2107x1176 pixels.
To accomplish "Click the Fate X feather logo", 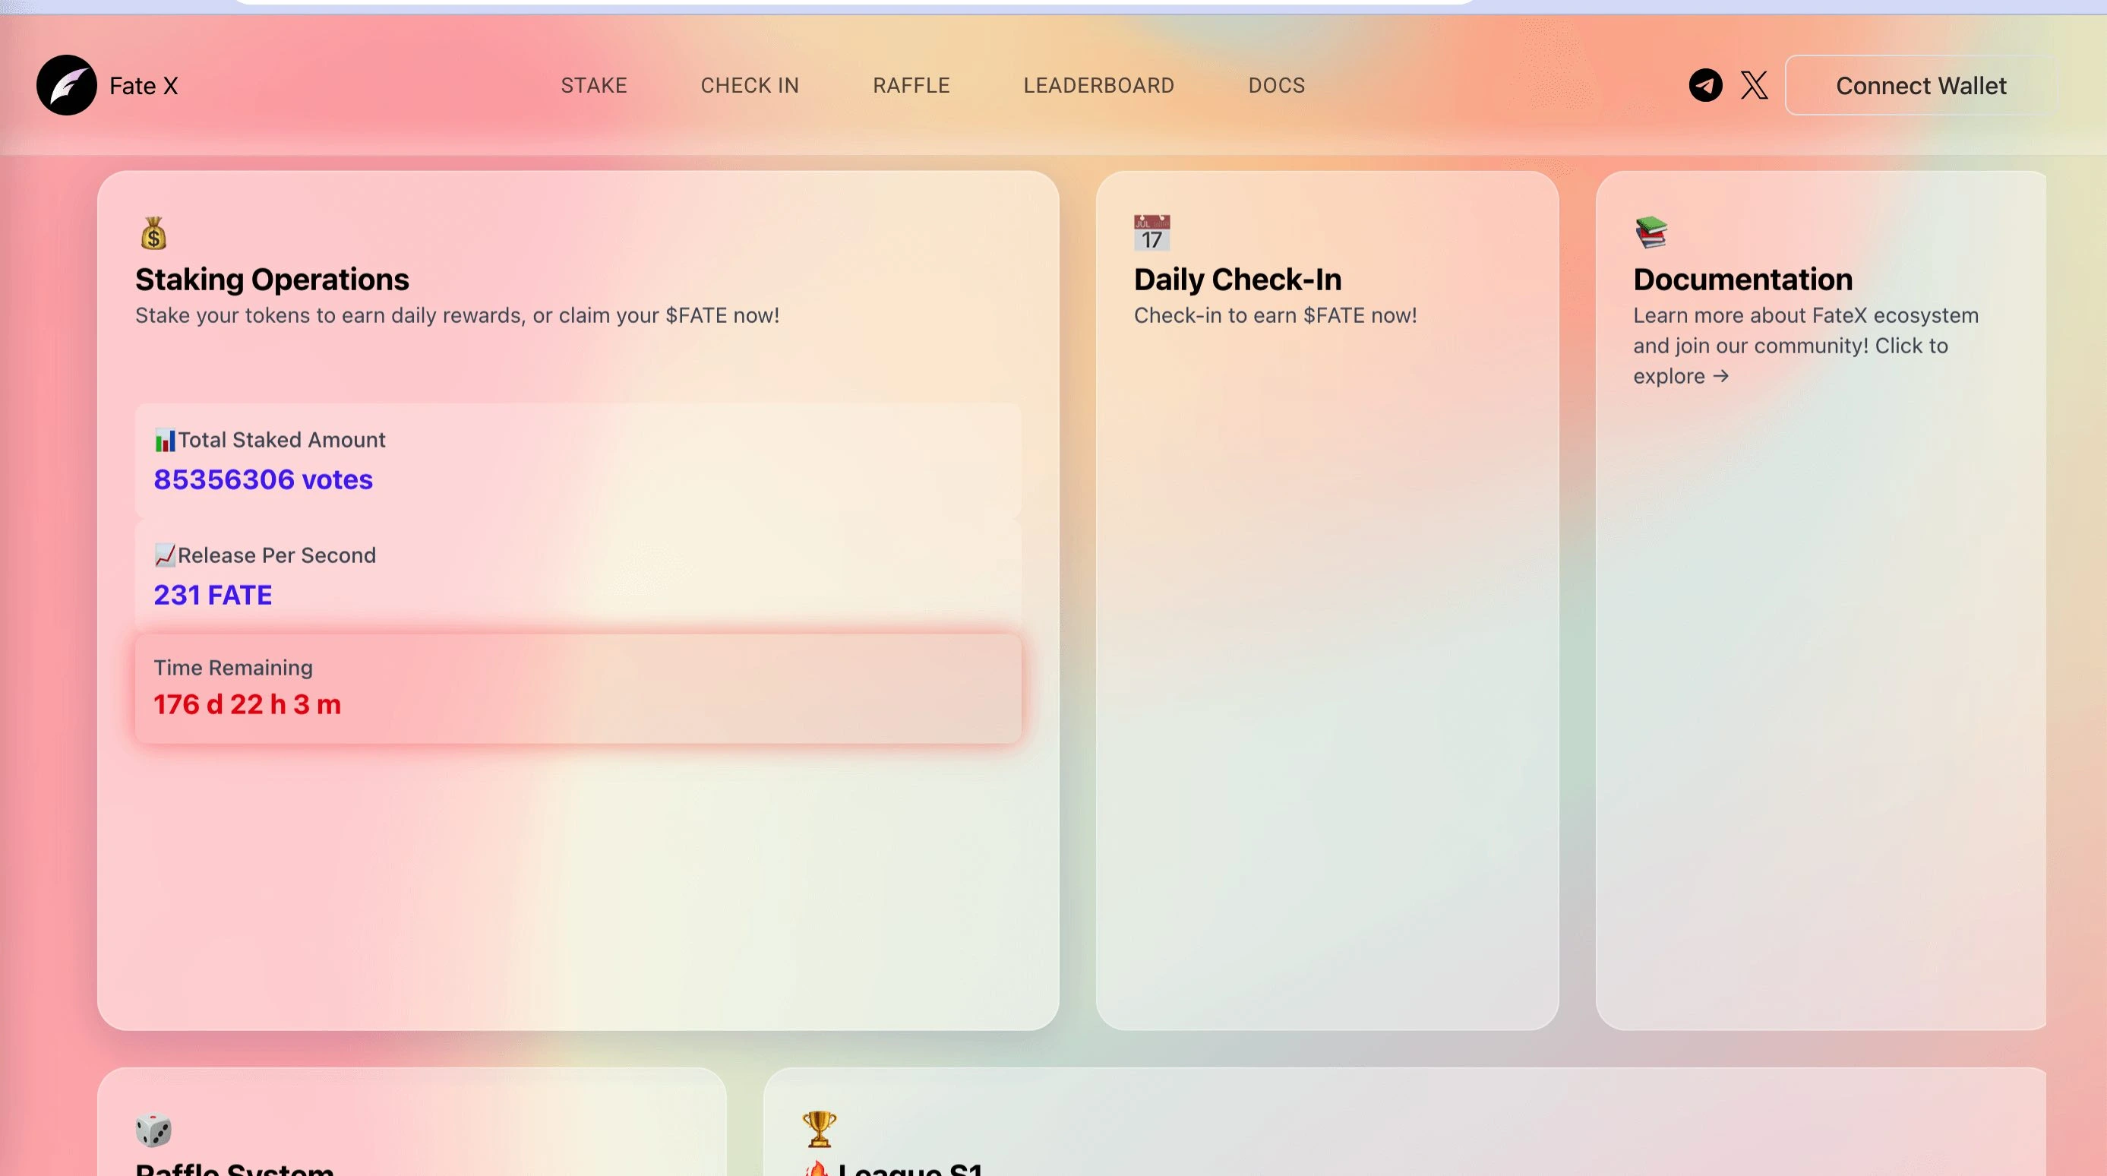I will click(66, 85).
